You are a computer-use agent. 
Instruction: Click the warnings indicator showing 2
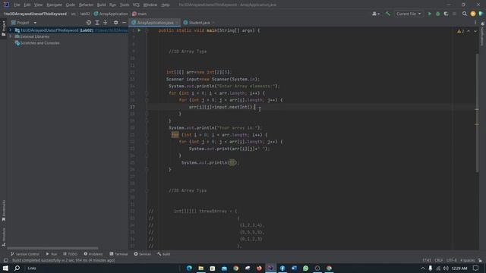pos(461,31)
